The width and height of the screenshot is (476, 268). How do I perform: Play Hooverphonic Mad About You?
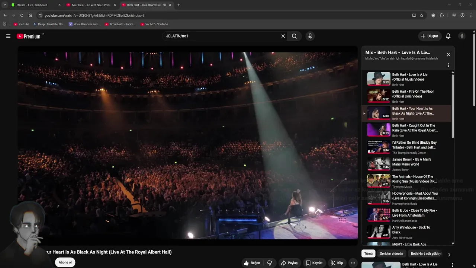407,198
